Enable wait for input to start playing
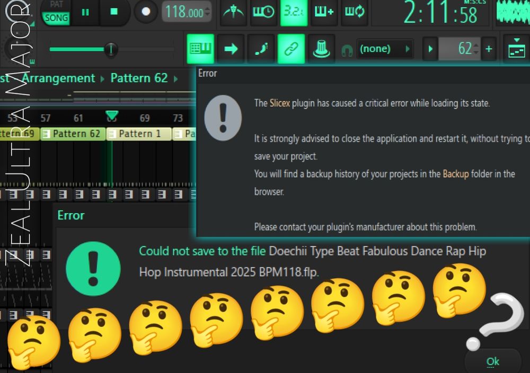Viewport: 530px width, 373px height. point(263,12)
